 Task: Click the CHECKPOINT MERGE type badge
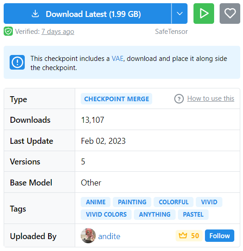click(x=116, y=99)
